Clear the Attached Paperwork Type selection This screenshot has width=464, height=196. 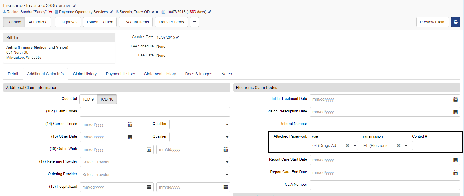click(348, 146)
